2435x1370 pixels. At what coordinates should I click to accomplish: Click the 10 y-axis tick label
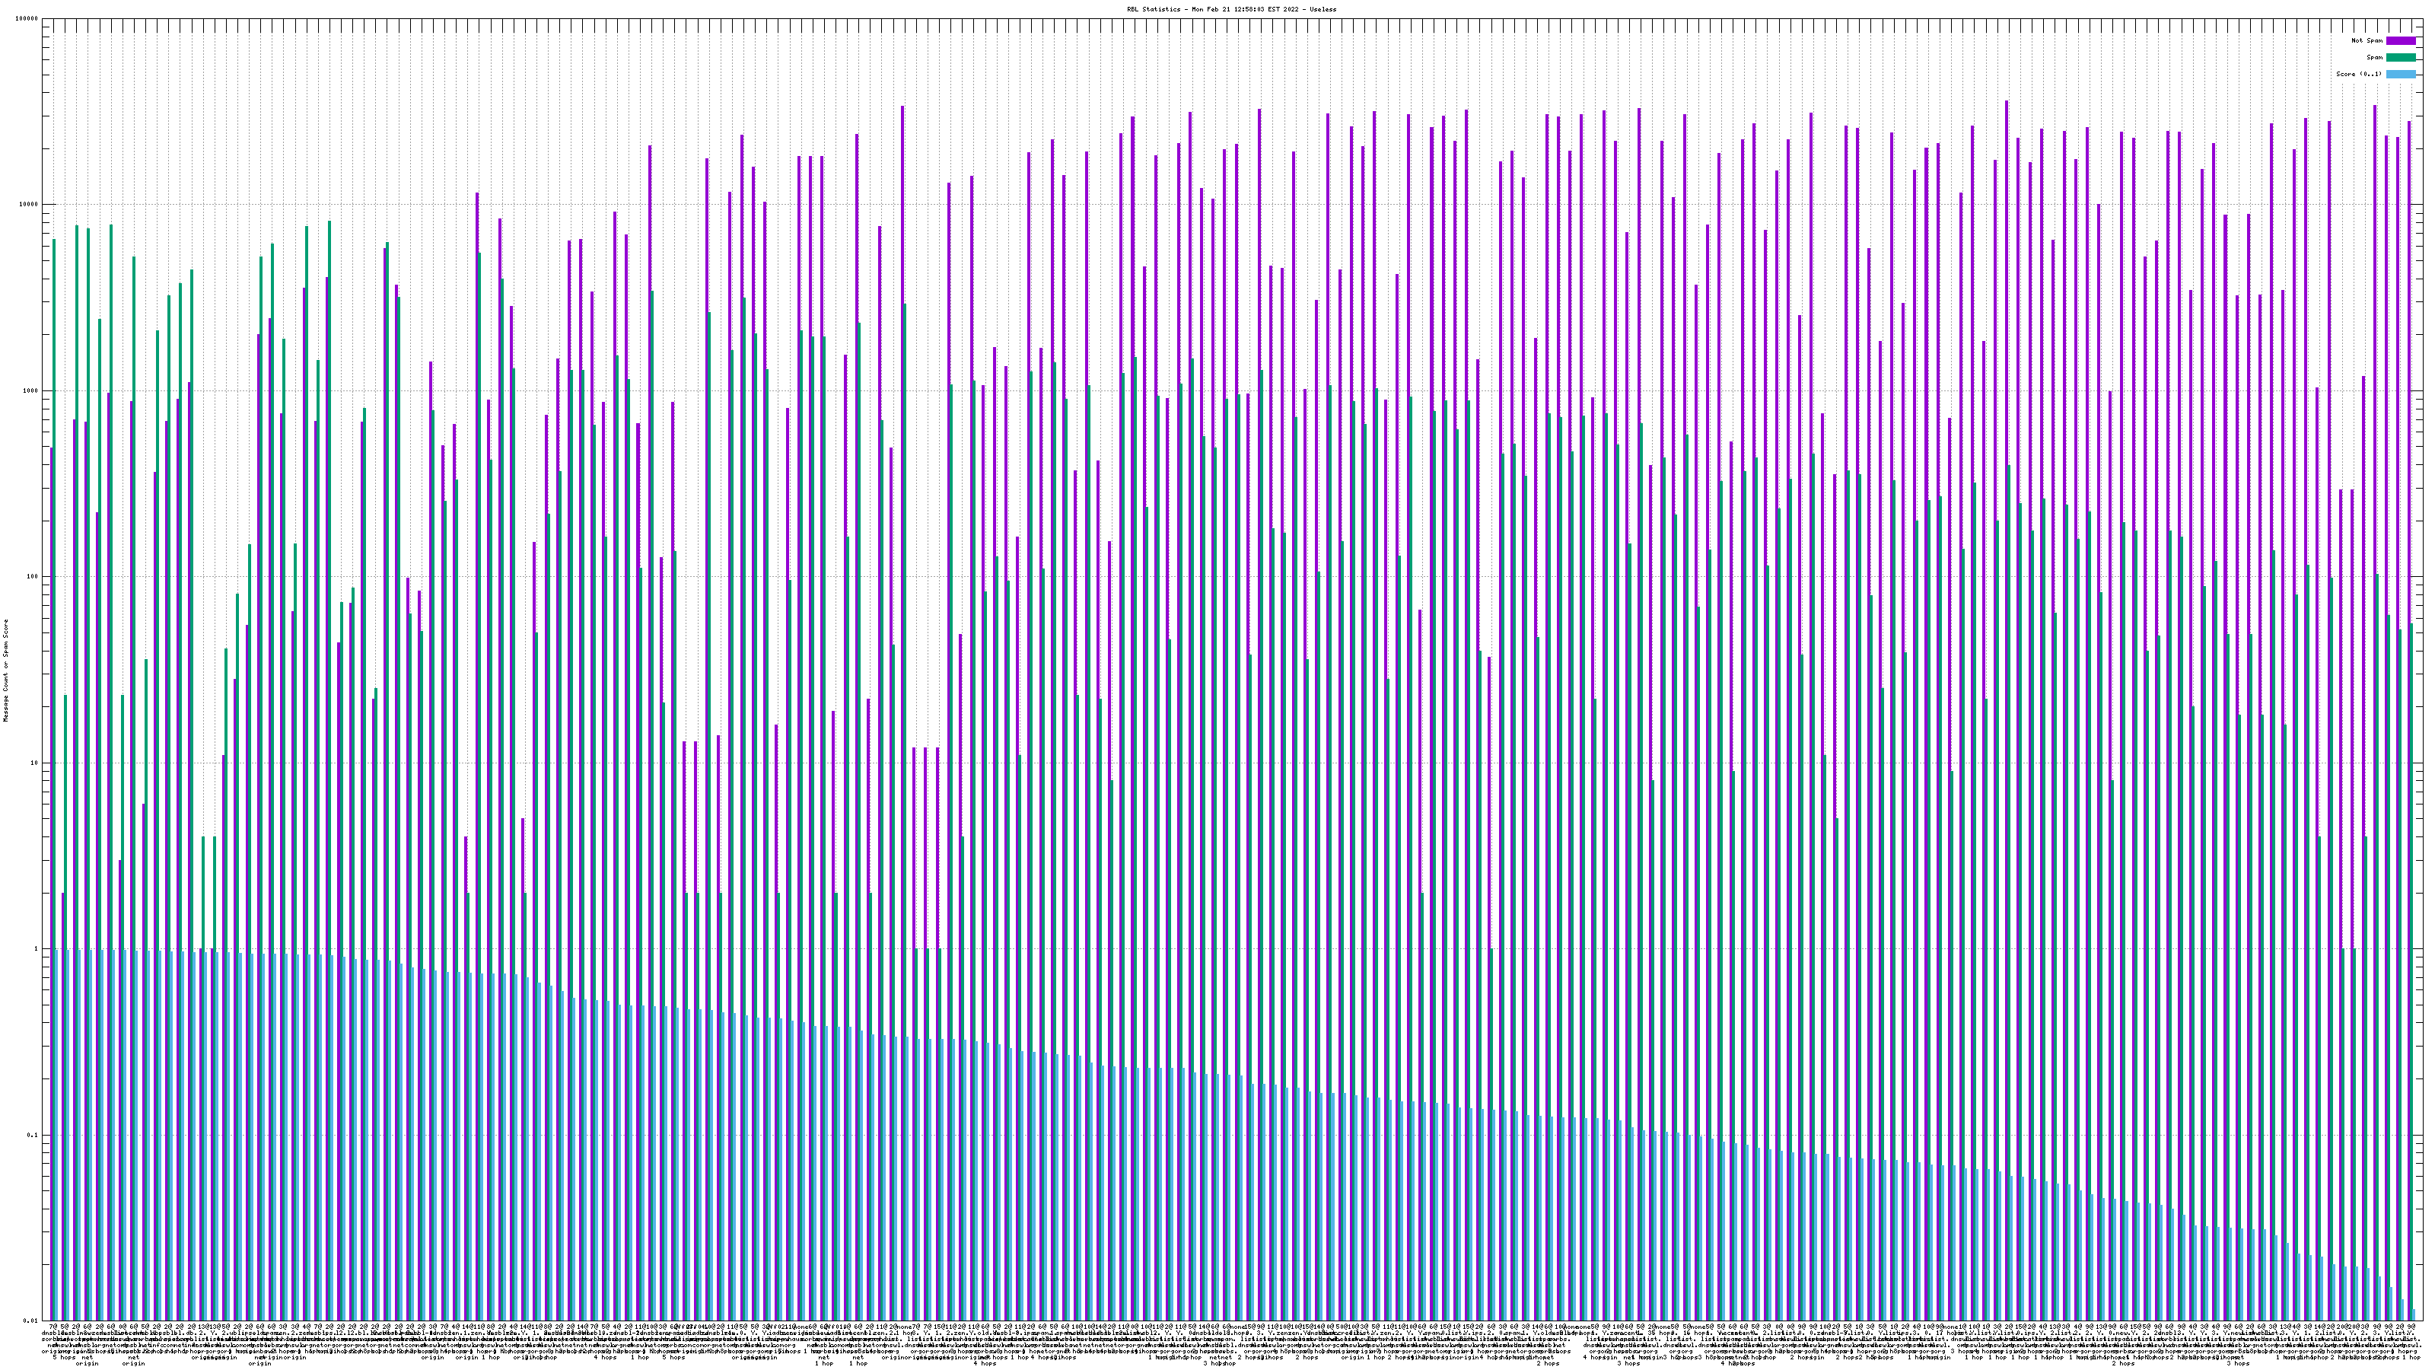coord(35,763)
